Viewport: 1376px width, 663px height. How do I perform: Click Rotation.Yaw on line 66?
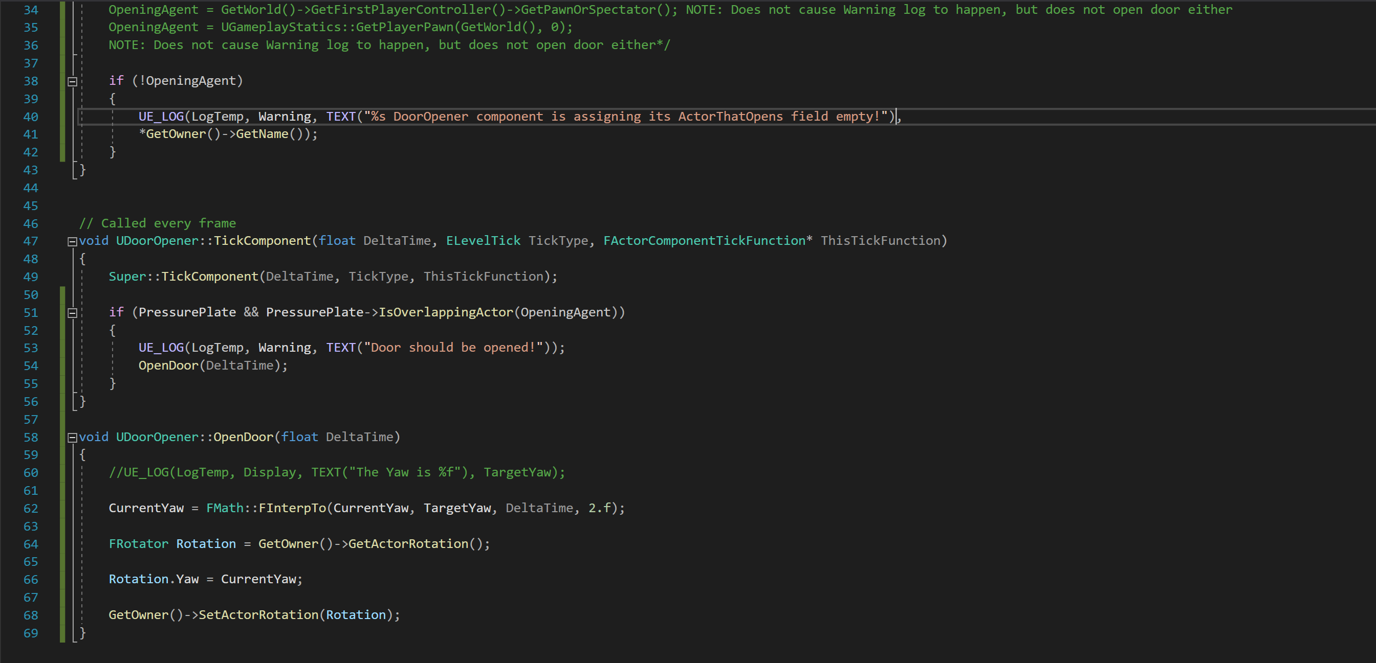(154, 579)
